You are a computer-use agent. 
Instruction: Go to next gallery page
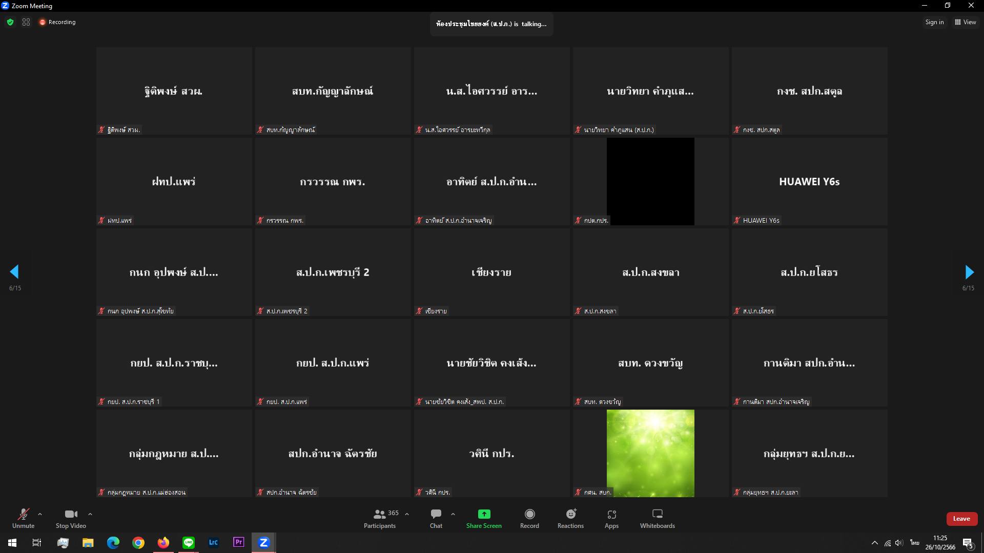tap(969, 271)
